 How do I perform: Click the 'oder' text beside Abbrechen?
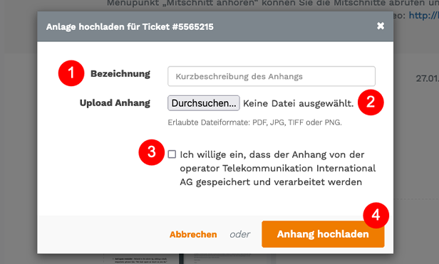pos(239,234)
